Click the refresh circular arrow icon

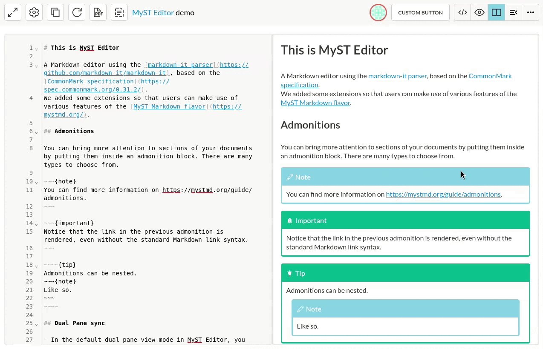click(77, 12)
